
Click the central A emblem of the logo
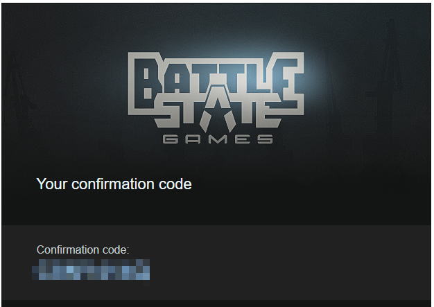coord(218,109)
